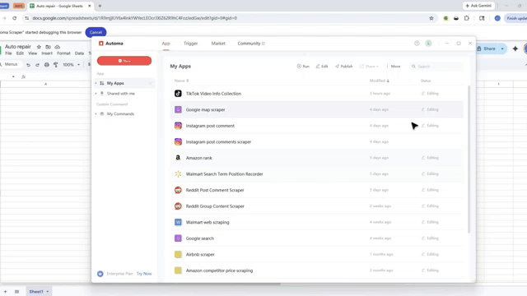This screenshot has height=296, width=527.
Task: Select the Walmart web scraping row text
Action: tap(208, 222)
